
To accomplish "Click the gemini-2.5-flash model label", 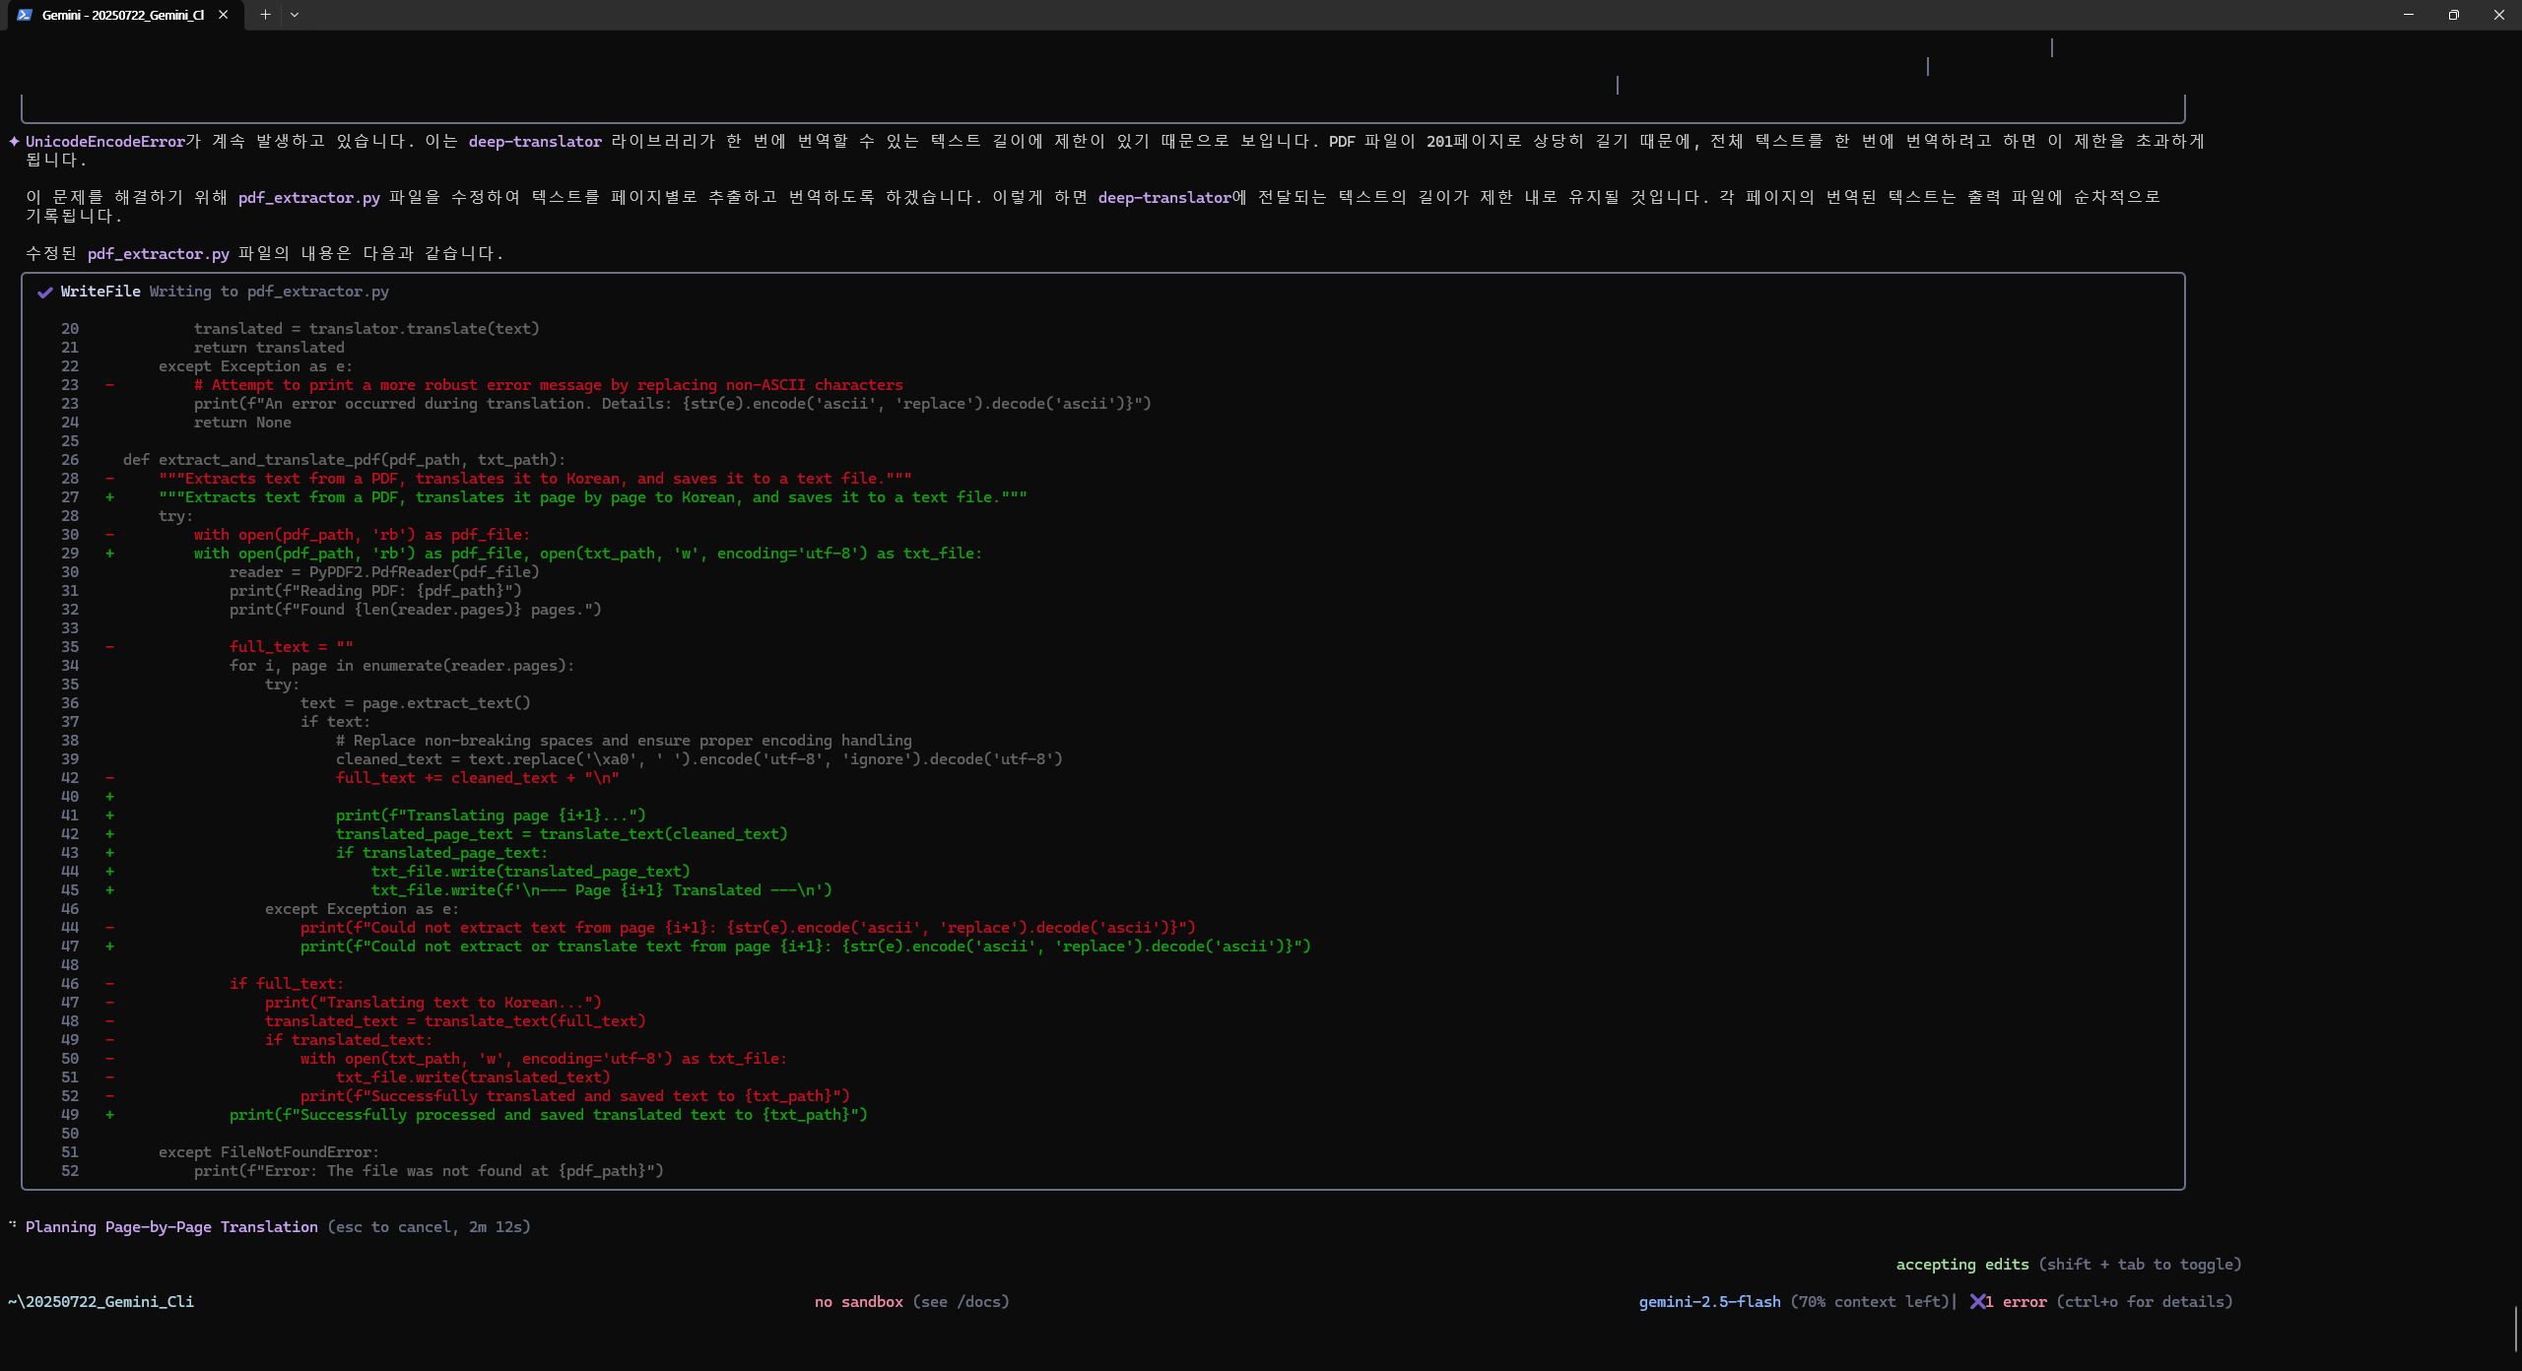I will (1709, 1302).
